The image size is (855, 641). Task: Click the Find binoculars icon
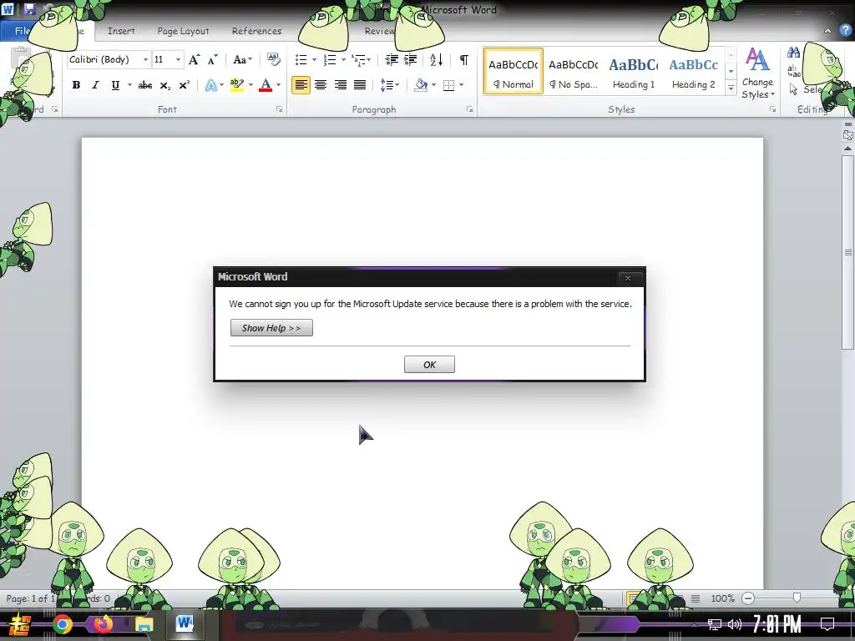pos(794,53)
